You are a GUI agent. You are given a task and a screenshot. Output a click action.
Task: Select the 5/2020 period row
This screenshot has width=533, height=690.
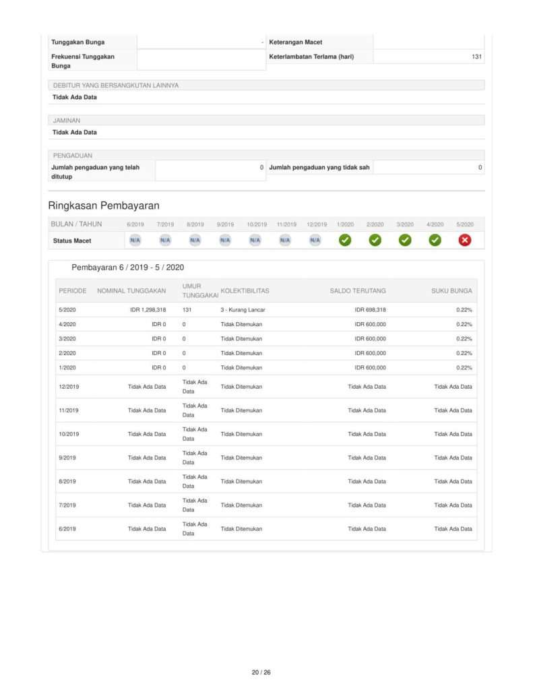pyautogui.click(x=67, y=310)
